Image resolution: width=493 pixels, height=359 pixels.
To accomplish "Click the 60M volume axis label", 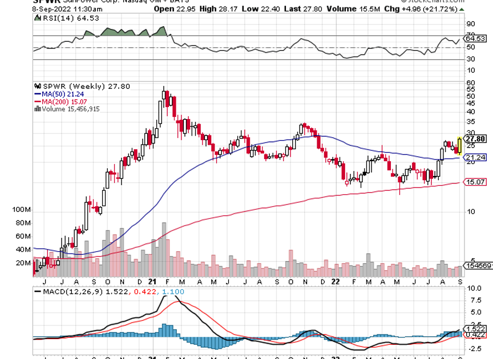I will coord(23,236).
